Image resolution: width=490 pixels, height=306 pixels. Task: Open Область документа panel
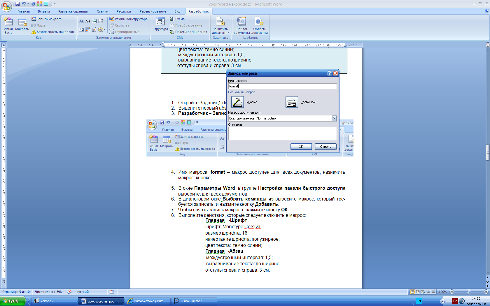(x=260, y=26)
